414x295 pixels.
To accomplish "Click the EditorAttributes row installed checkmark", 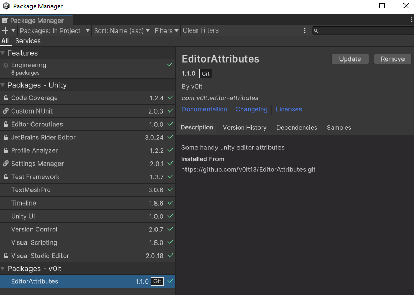I will 170,281.
